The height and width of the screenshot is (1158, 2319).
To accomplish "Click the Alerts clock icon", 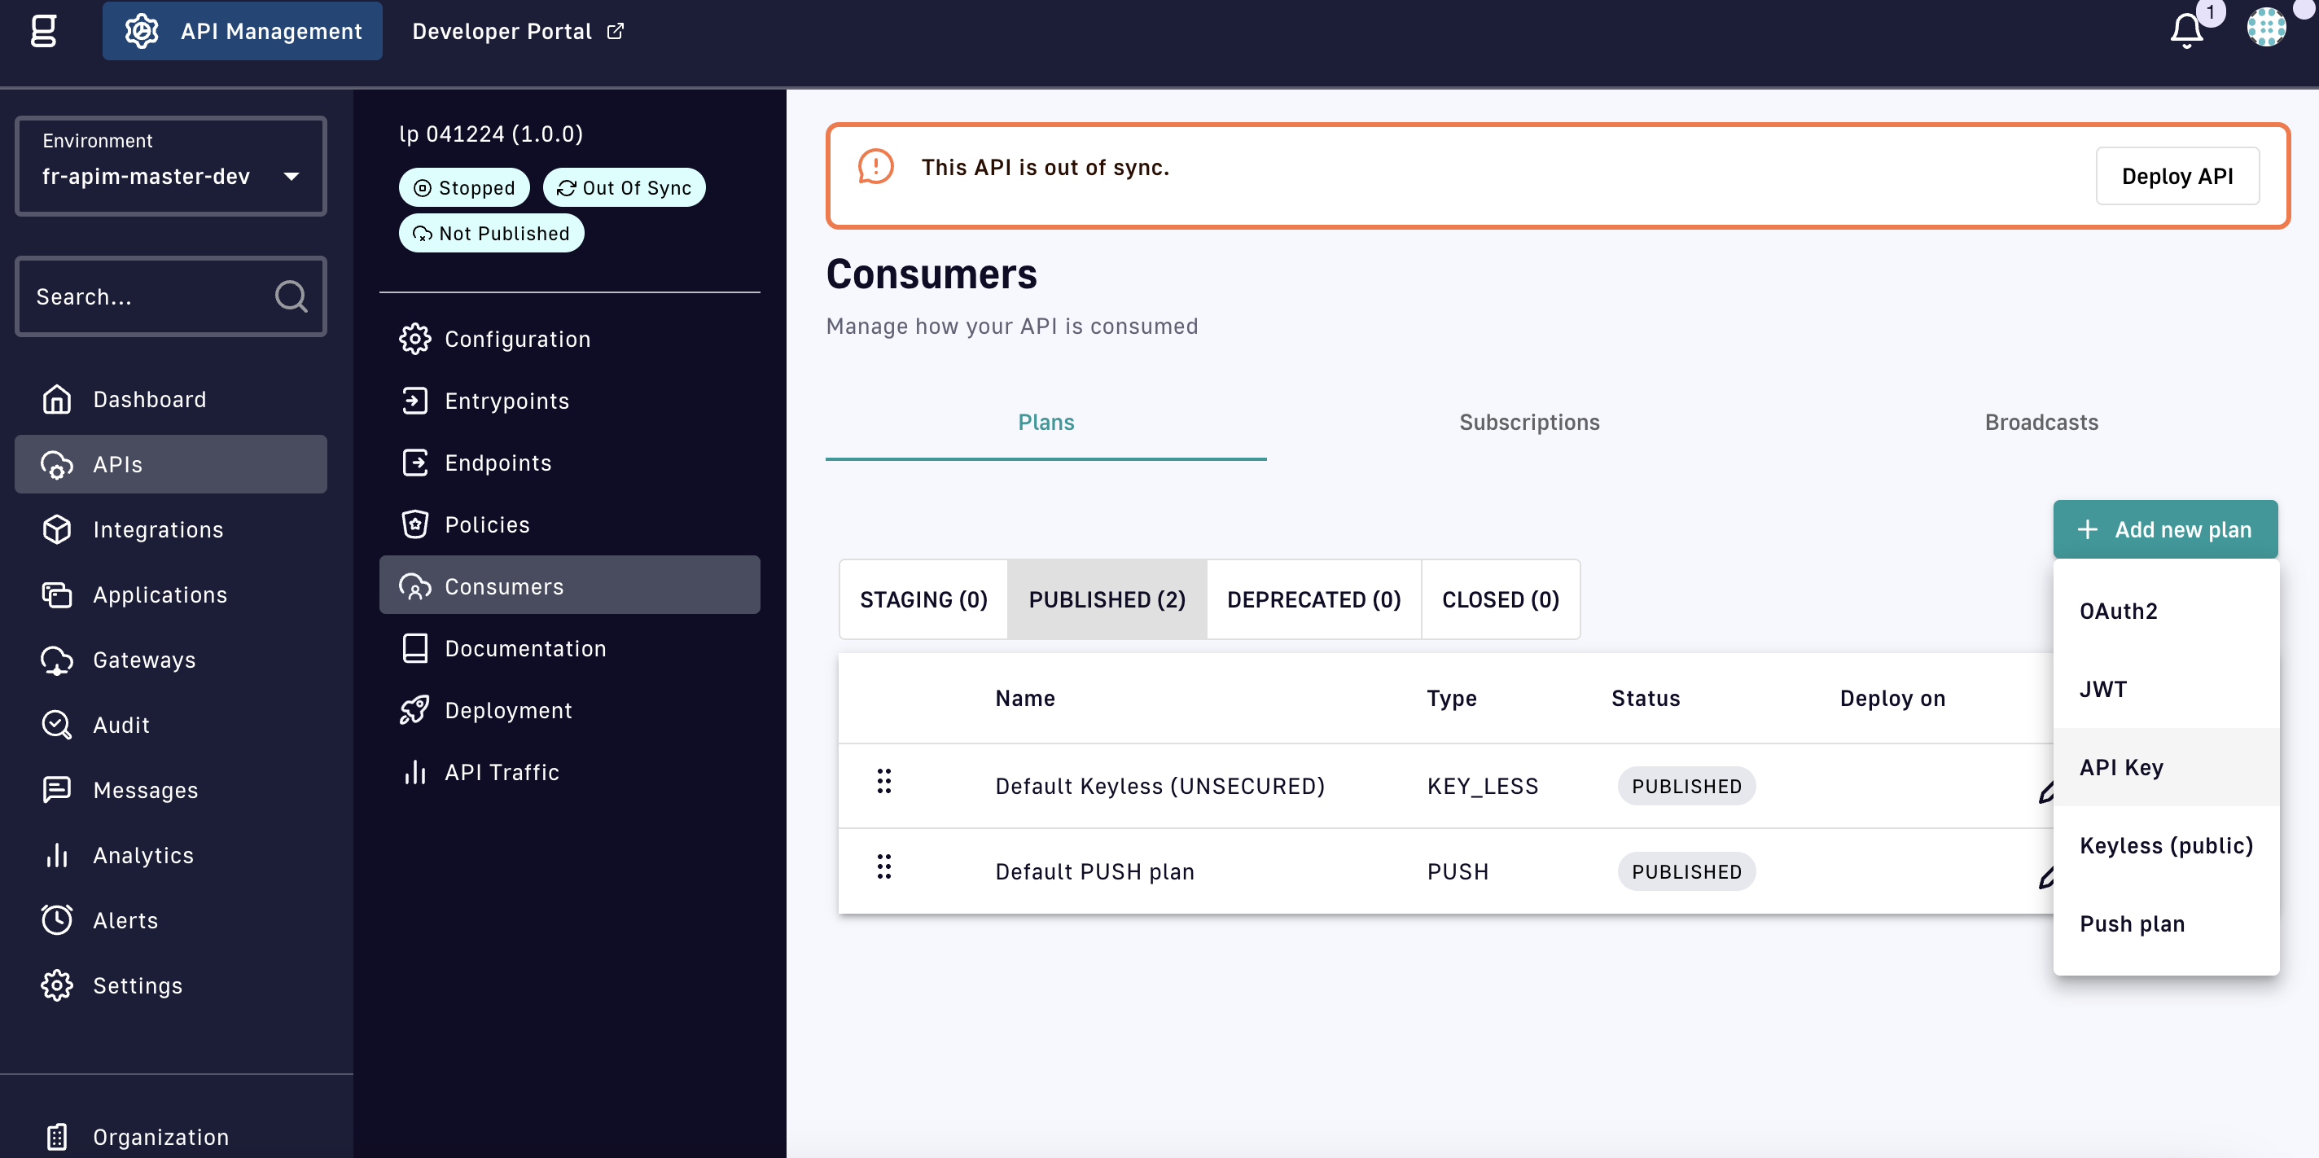I will click(x=57, y=920).
